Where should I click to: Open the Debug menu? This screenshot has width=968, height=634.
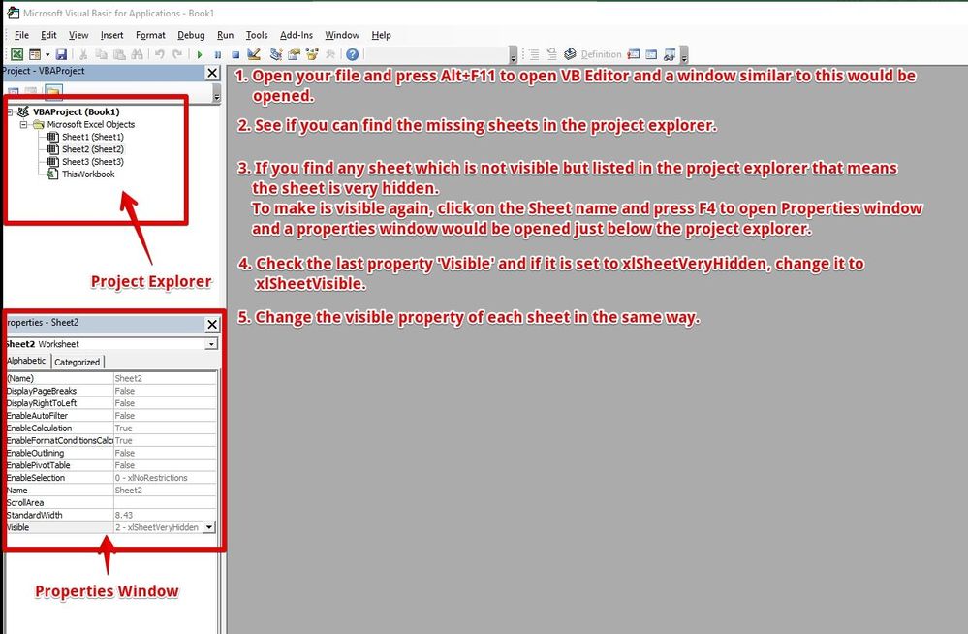click(192, 35)
